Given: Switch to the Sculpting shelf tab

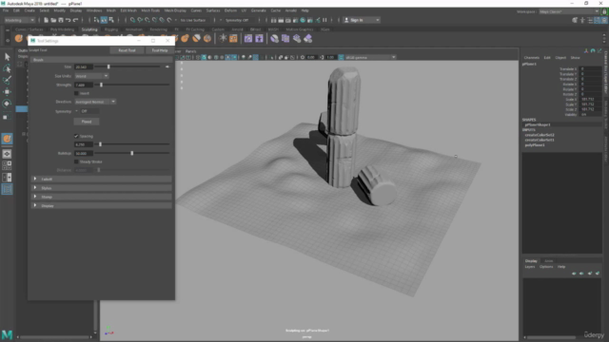Looking at the screenshot, I should pos(89,29).
